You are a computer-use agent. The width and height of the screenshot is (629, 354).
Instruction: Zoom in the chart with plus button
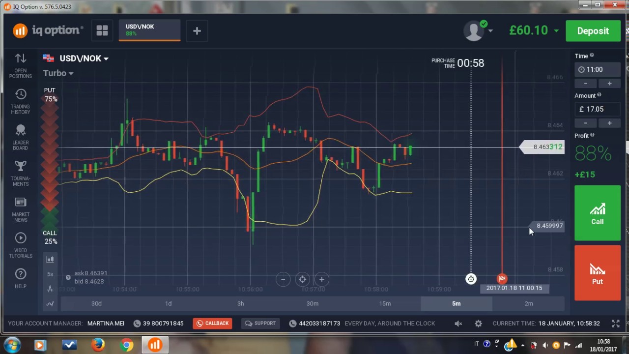coord(321,279)
